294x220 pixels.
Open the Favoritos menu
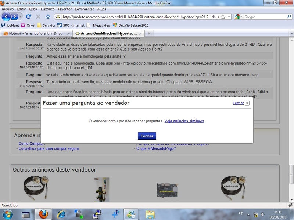click(x=65, y=9)
